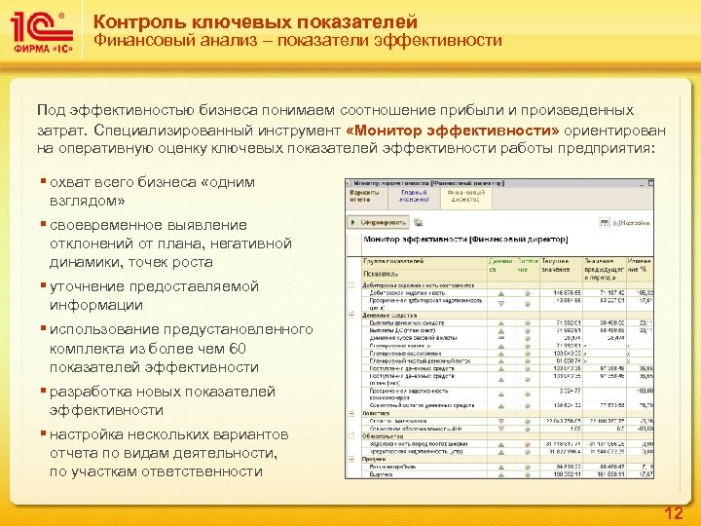Collapse the group containing Остатки материалов
The width and height of the screenshot is (701, 526).
tap(351, 414)
